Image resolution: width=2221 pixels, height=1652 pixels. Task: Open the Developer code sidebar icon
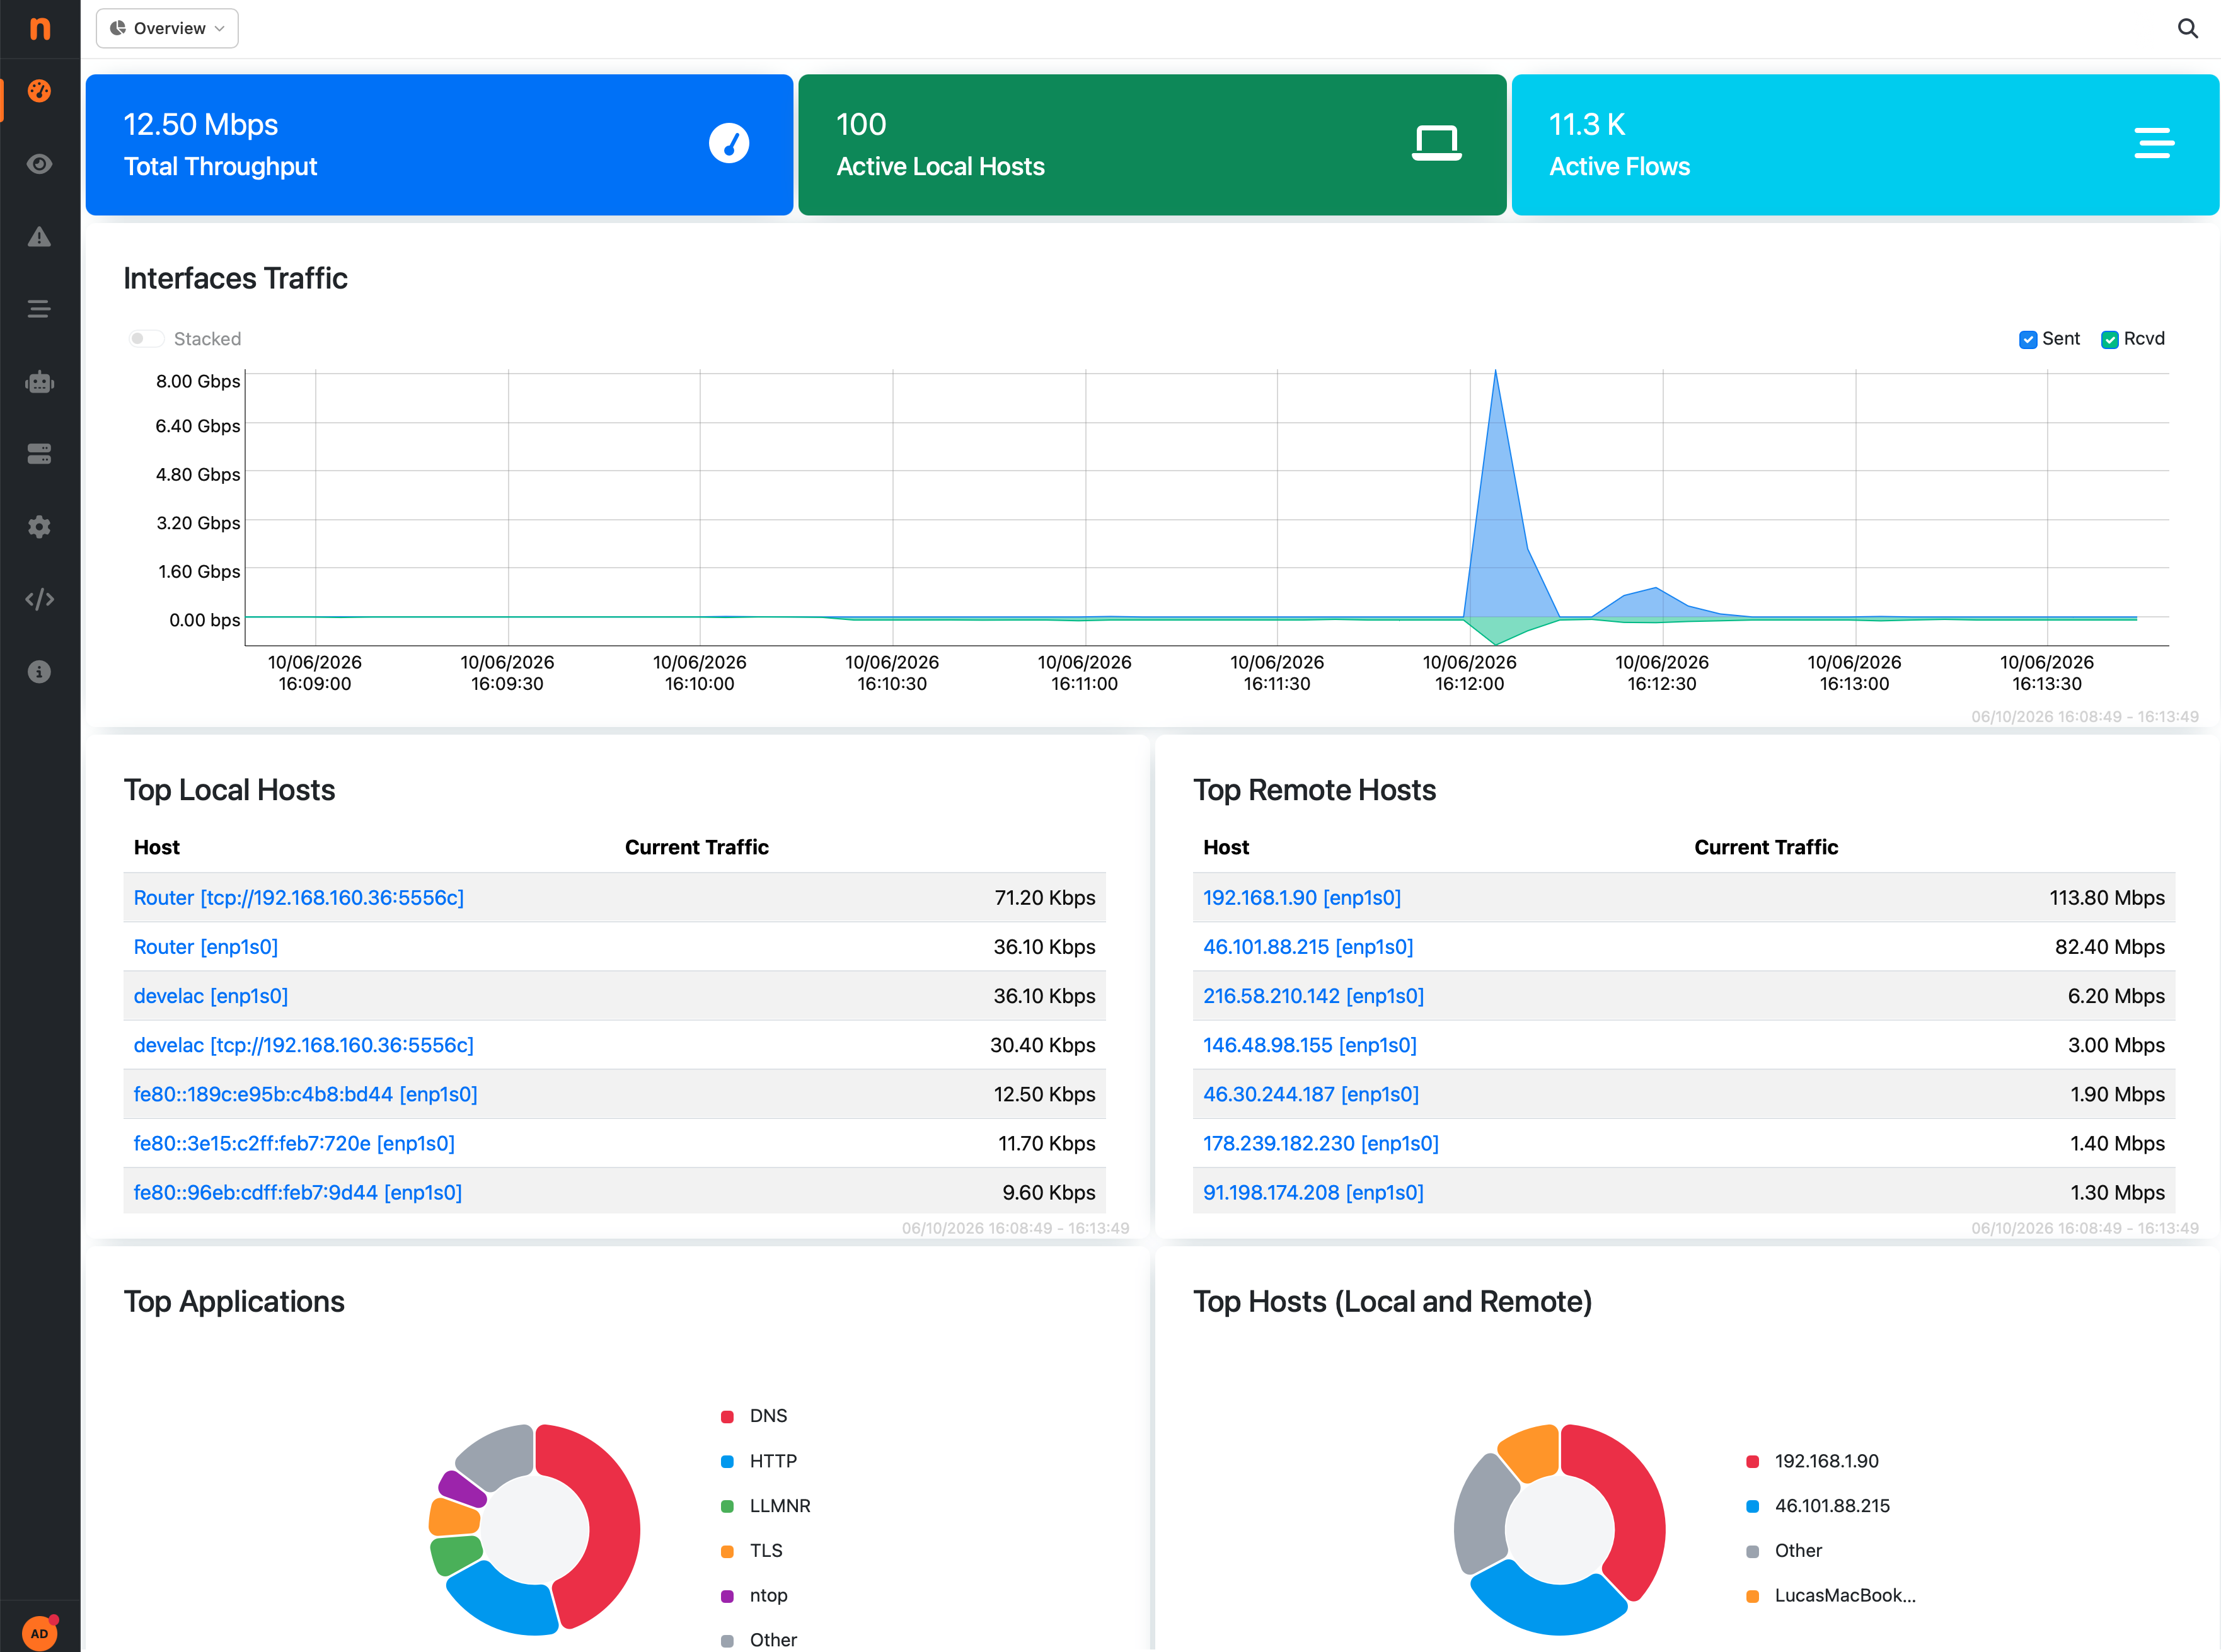point(39,599)
